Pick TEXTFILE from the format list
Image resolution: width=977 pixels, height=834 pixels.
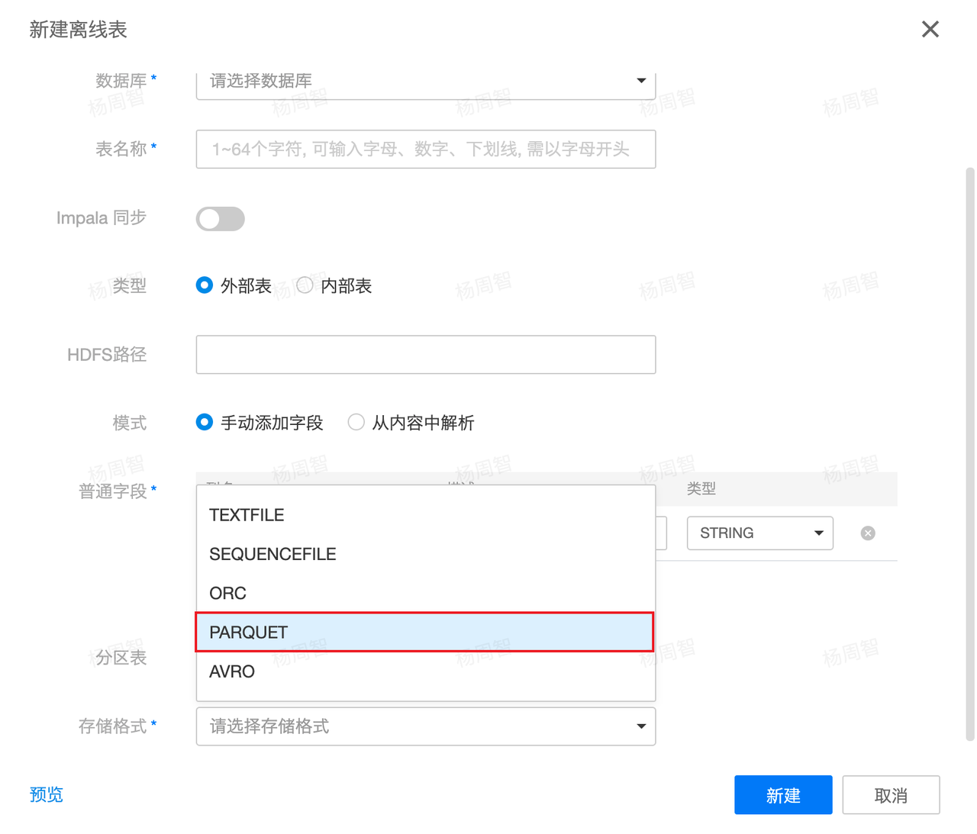[247, 515]
